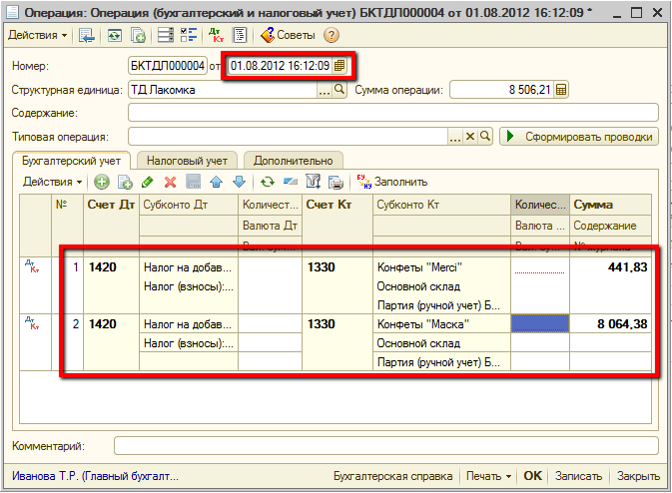Delete row with the red X icon

[170, 182]
